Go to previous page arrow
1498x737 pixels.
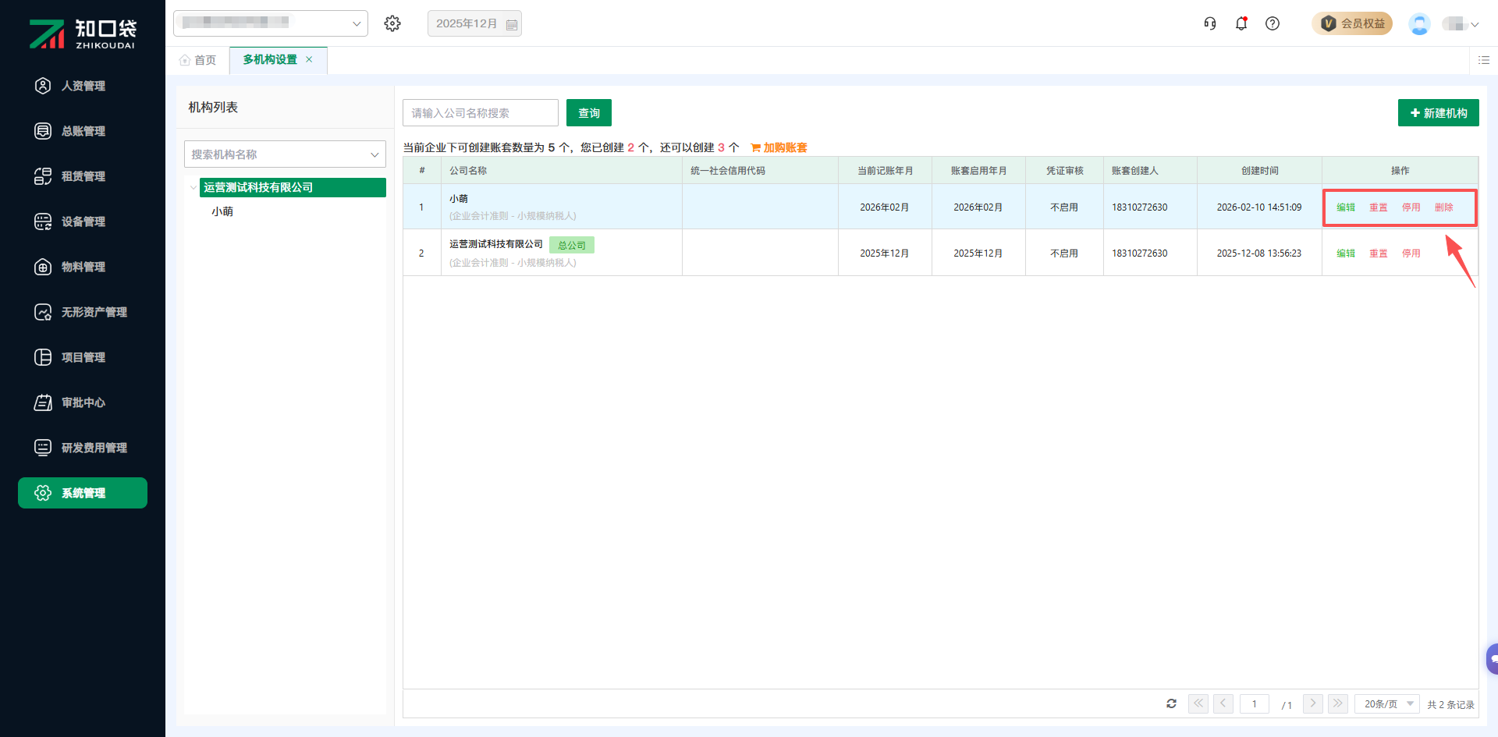1223,703
